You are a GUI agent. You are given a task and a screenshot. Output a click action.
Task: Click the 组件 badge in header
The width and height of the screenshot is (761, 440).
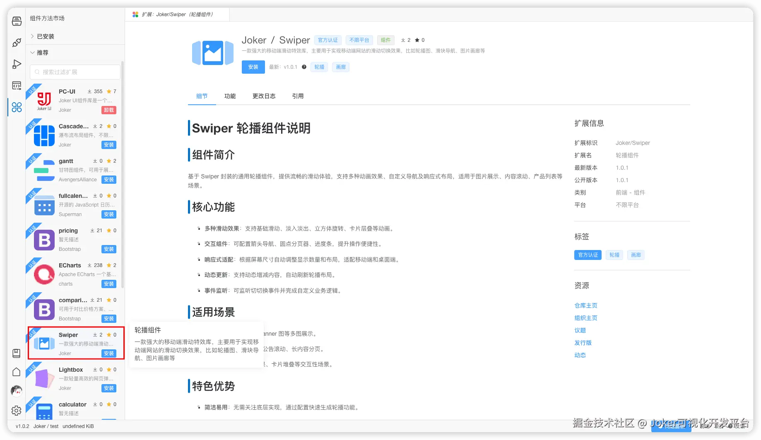(386, 40)
